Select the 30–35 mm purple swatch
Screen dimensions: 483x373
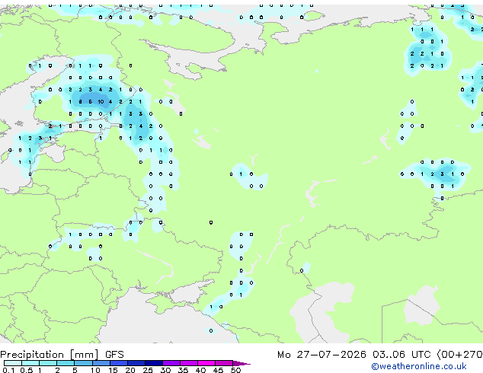point(171,363)
